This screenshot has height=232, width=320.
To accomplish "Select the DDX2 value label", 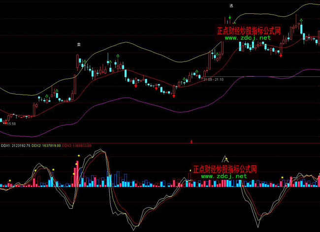I will 46,146.
